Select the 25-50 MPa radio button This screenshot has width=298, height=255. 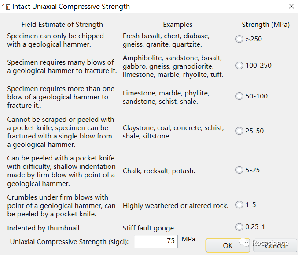point(239,131)
